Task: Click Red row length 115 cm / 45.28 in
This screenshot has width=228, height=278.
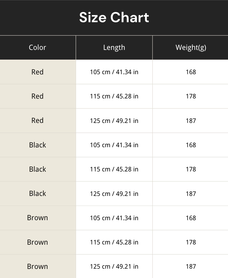Action: point(114,96)
